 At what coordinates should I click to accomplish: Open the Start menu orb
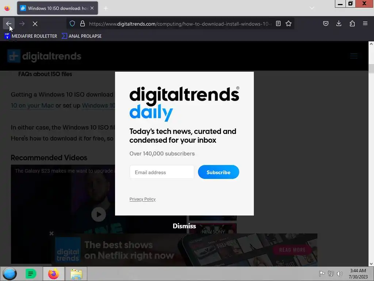[10, 274]
